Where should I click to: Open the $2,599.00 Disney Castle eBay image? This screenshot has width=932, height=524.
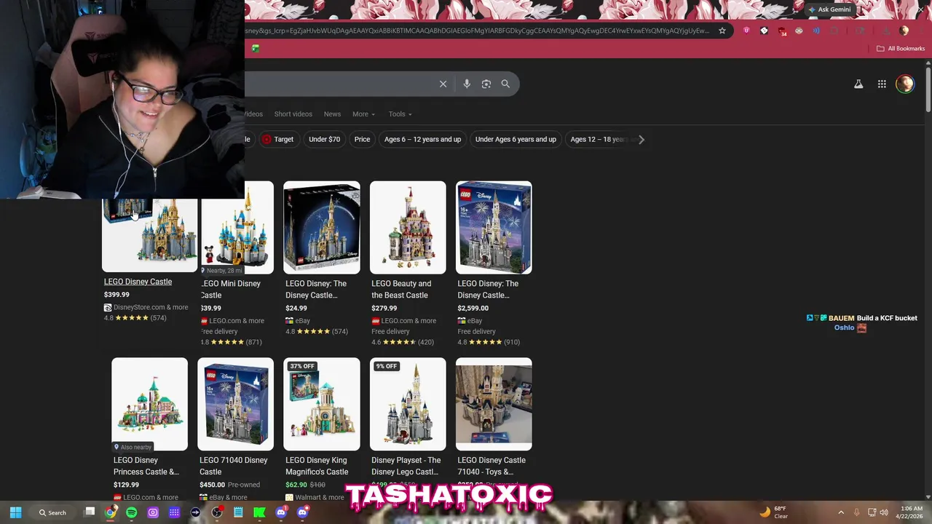[494, 227]
